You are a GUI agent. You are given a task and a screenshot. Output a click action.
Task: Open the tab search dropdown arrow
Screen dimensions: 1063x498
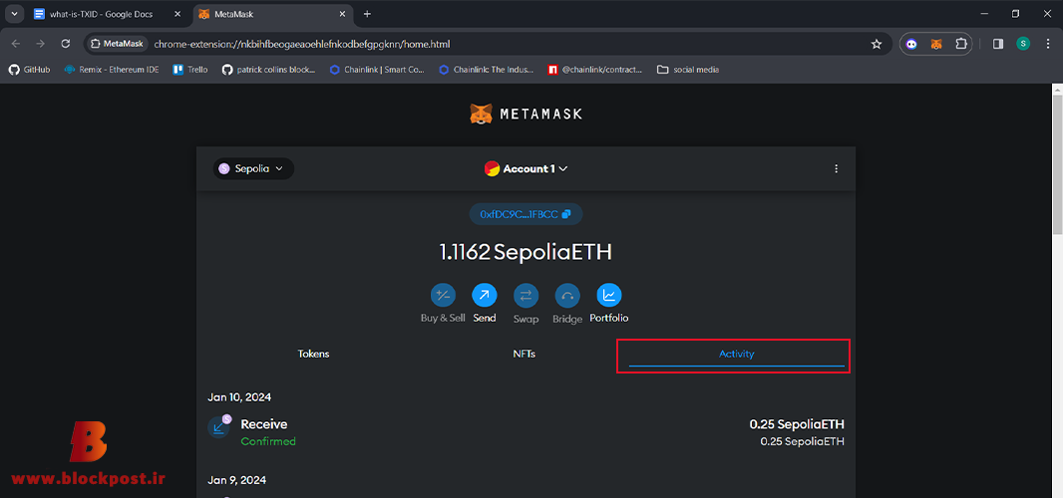(14, 14)
